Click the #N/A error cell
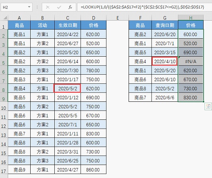This screenshot has height=178, width=212. coord(191,61)
